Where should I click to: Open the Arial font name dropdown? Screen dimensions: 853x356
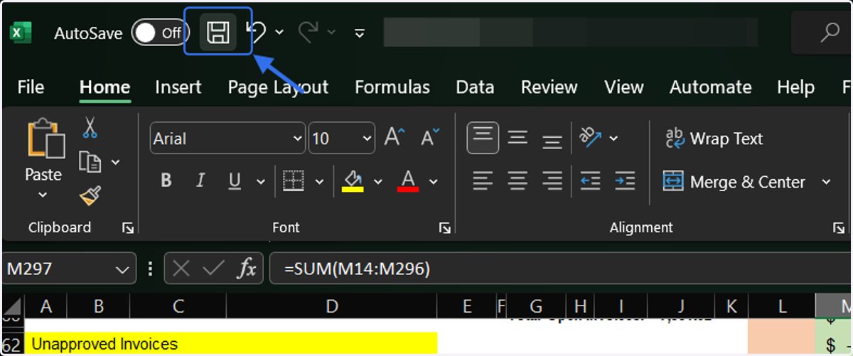click(298, 139)
